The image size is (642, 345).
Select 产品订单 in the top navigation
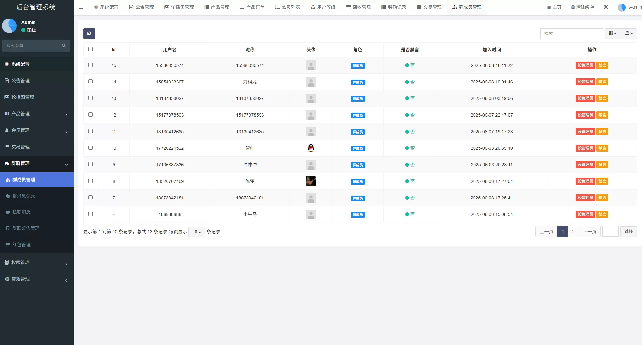[252, 7]
